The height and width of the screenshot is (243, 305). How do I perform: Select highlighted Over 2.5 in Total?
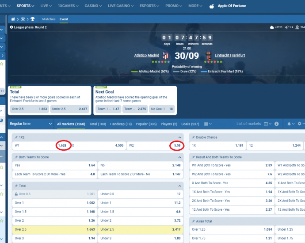55,229
